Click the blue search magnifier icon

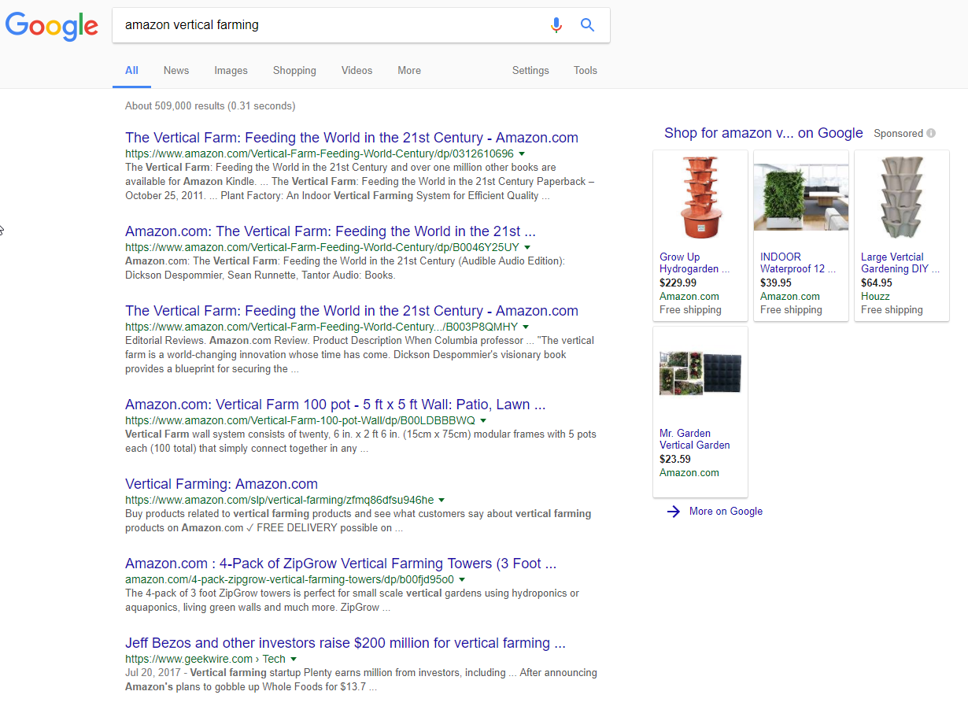587,25
